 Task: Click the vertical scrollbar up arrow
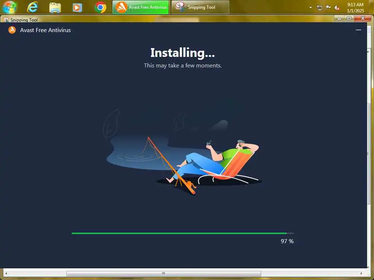tap(369, 51)
